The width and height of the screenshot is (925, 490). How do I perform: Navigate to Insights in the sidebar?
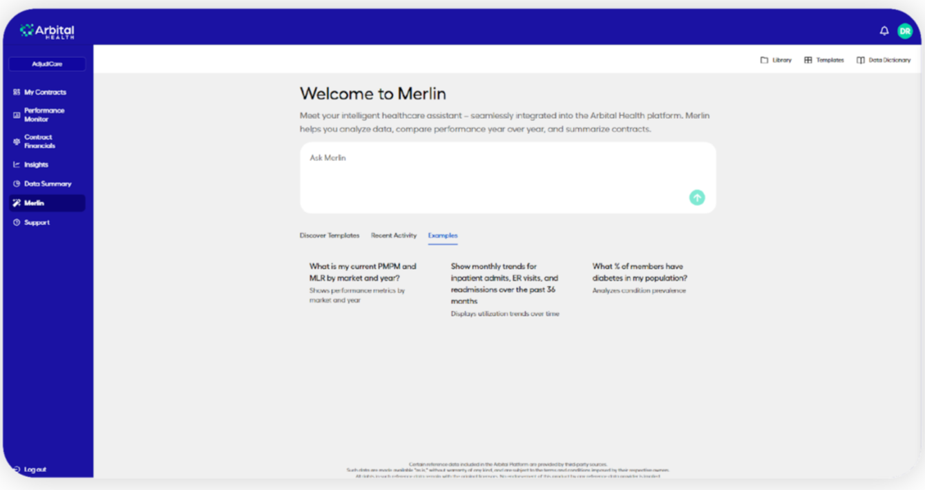(36, 164)
